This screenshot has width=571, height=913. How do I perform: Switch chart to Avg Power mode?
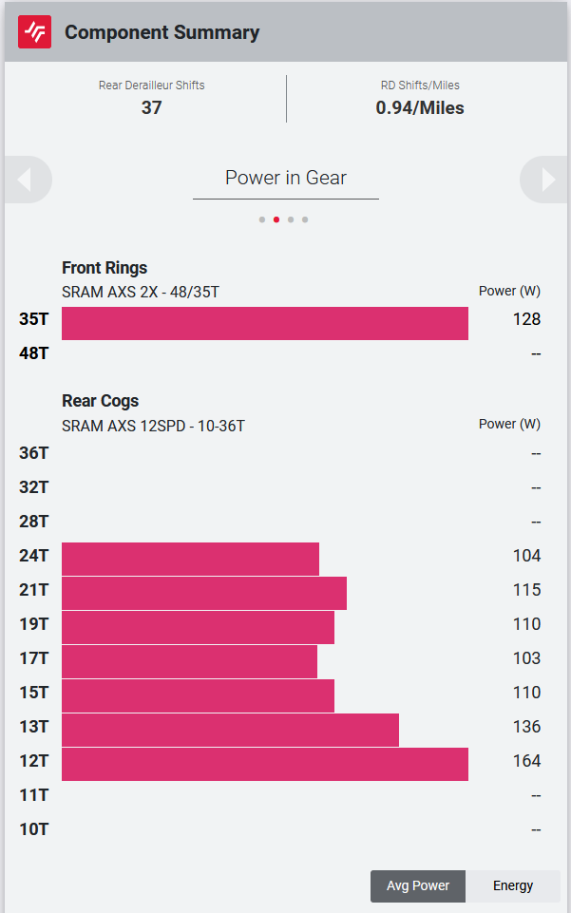click(x=418, y=885)
